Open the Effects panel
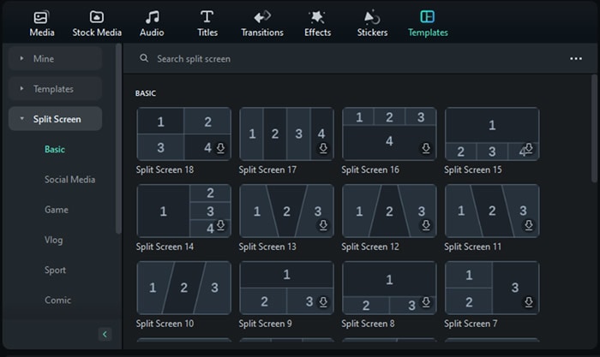 coord(317,23)
